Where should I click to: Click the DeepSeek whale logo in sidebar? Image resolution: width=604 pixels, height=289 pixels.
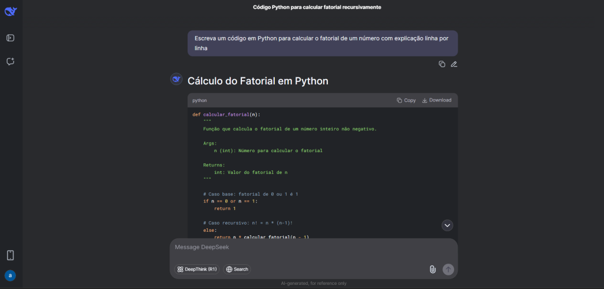[11, 11]
